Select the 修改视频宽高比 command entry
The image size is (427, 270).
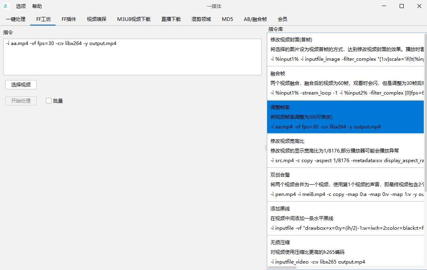[346, 150]
